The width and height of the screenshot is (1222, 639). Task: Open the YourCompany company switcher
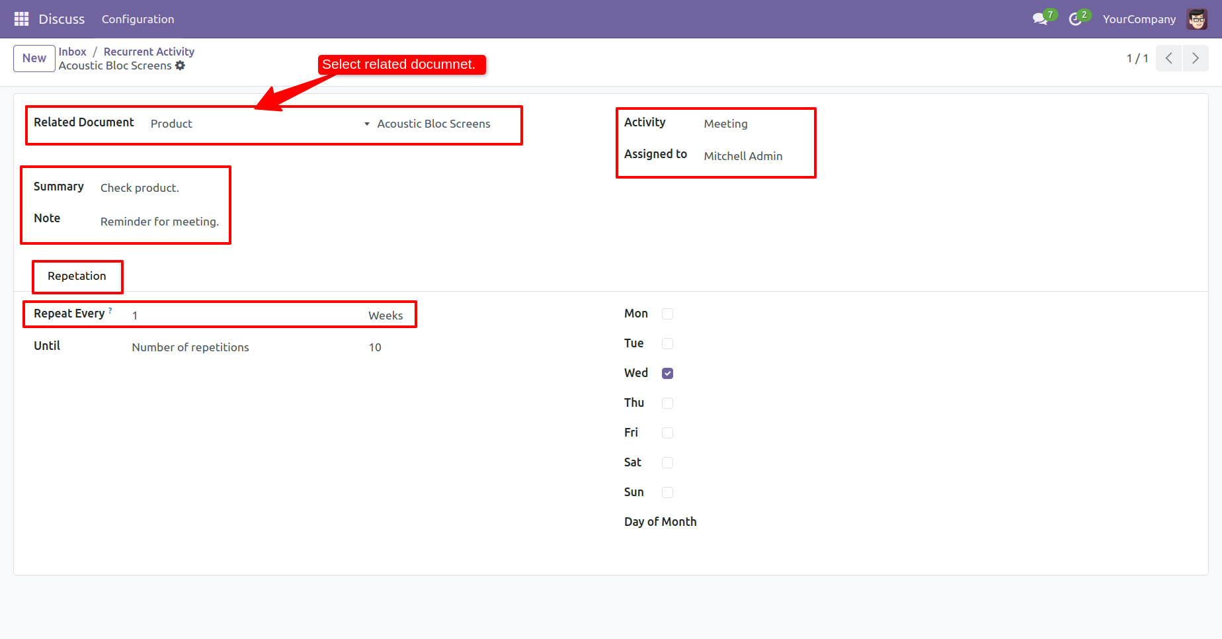click(1139, 19)
